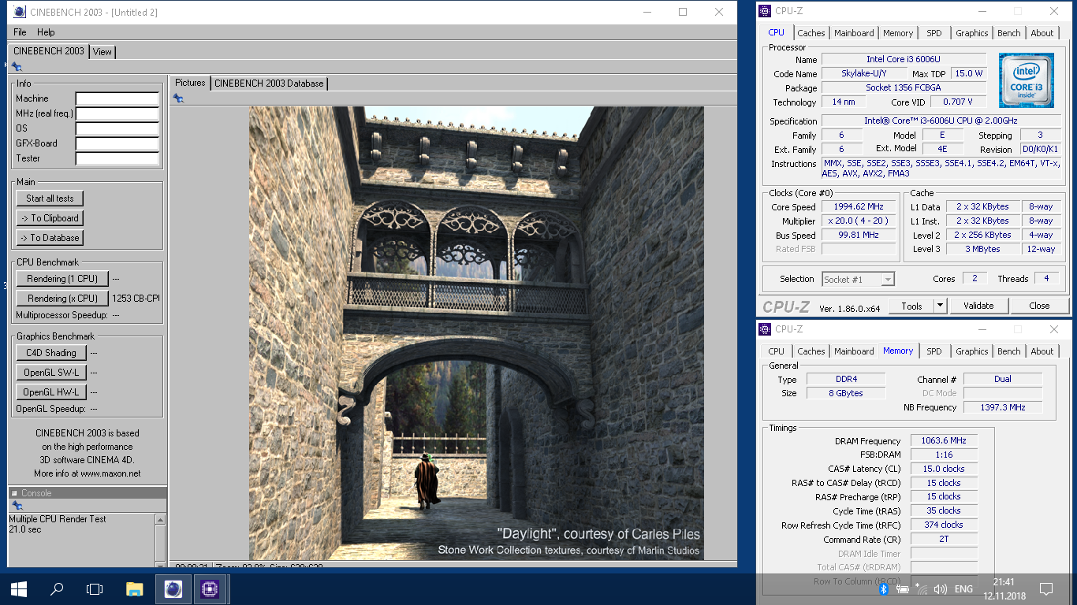Open Graphics tab in upper CPU-Z
Viewport: 1077px width, 605px height.
(971, 33)
